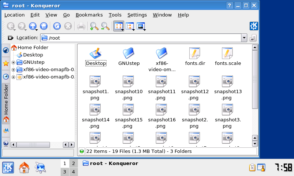Viewport: 294px width, 176px height.
Task: Click the Zoom In magnifier icon
Action: [94, 26]
